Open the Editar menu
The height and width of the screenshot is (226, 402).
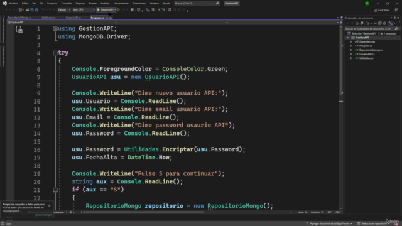[25, 3]
